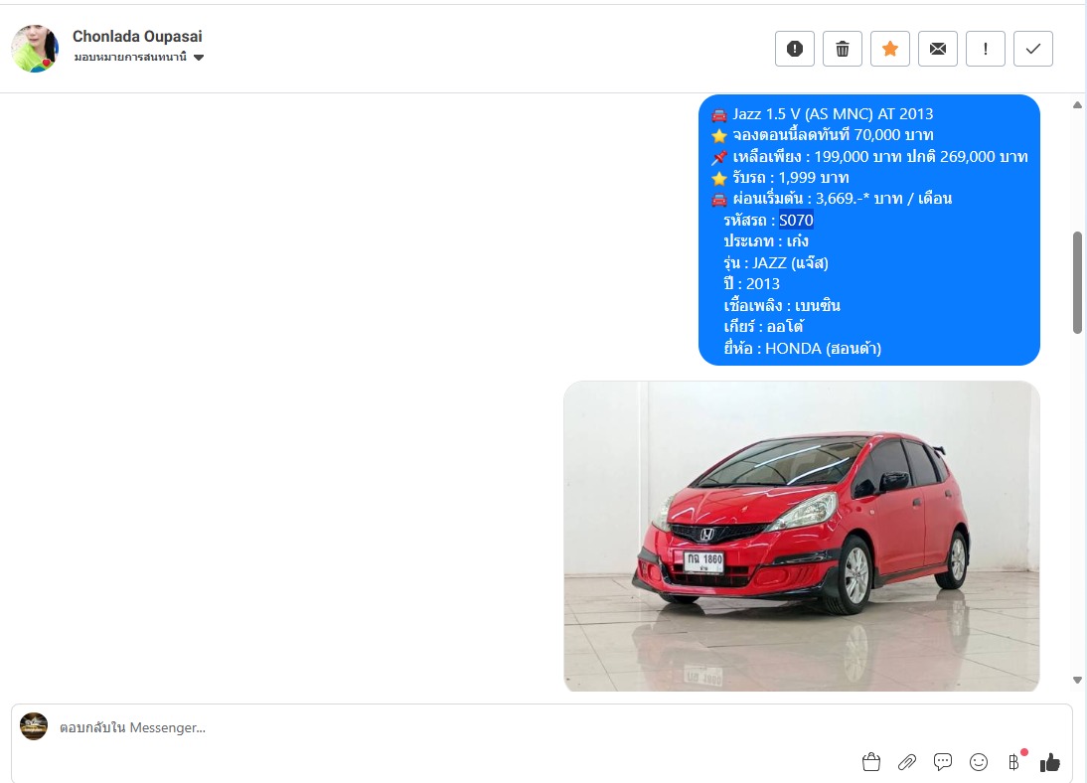Click the "จองตอนนี้ลดทันที 70,000 บาท" line
1087x783 pixels.
coord(833,135)
